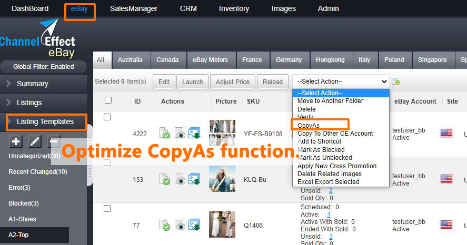Open the Images menu
Viewport: 467px width, 245px height.
tap(284, 8)
